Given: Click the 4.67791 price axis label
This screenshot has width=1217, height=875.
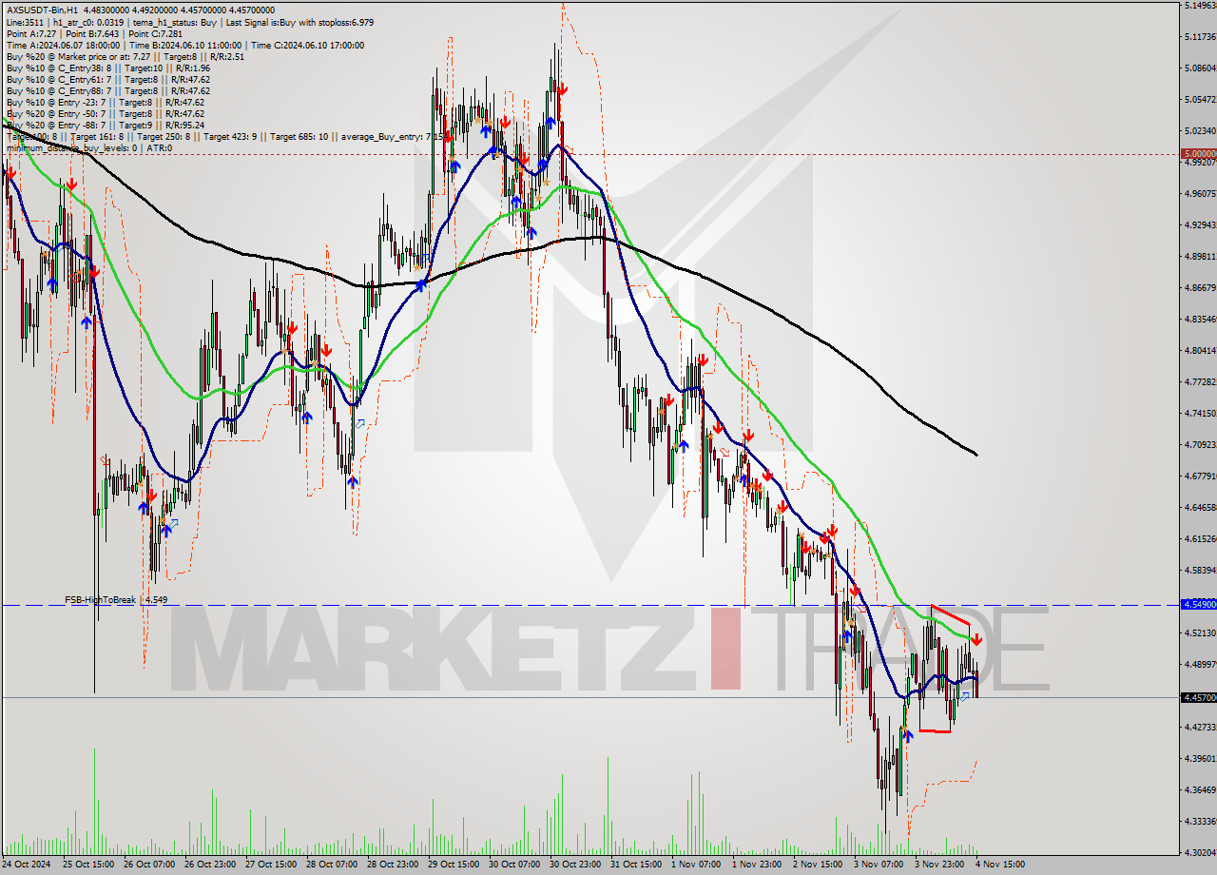Looking at the screenshot, I should point(1200,476).
